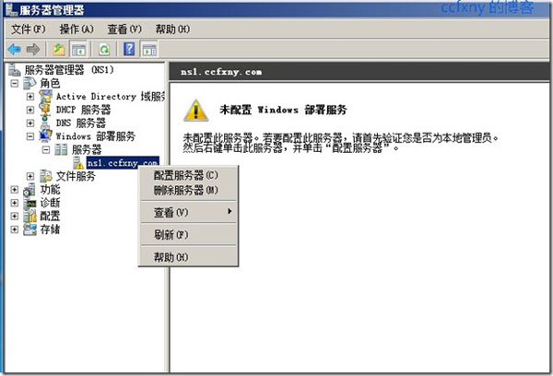Click the 角色 roles node icon

[29, 83]
